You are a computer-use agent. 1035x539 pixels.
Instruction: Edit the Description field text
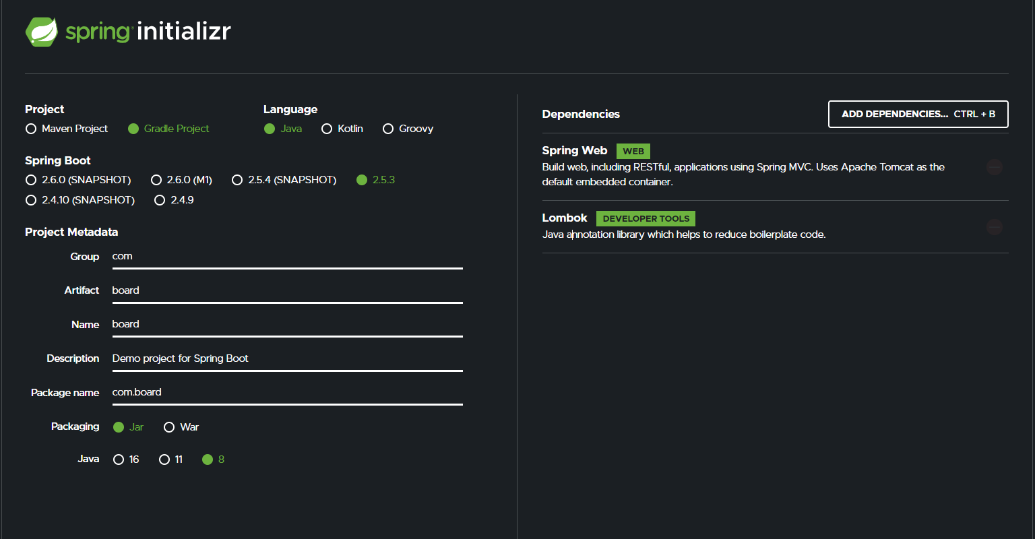(x=287, y=358)
